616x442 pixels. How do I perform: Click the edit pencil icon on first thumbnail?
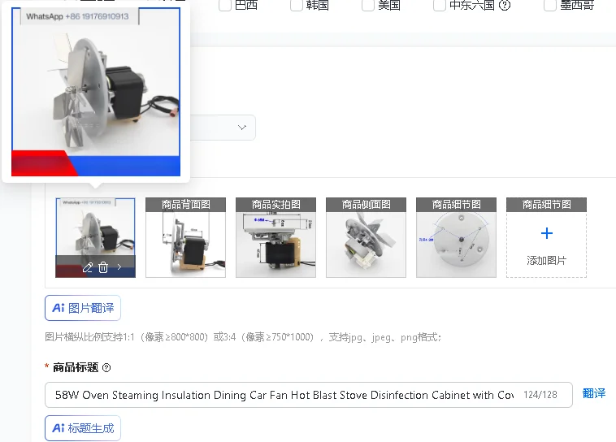(x=87, y=267)
